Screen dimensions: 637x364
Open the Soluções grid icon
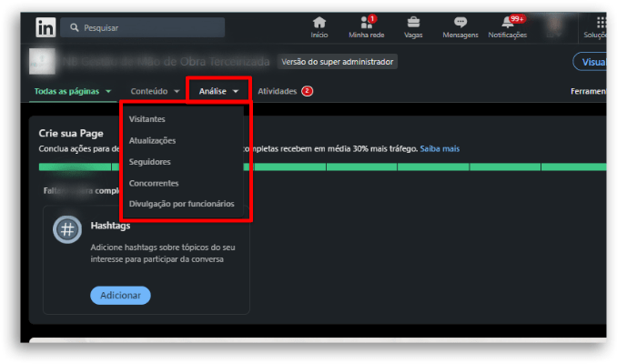601,22
